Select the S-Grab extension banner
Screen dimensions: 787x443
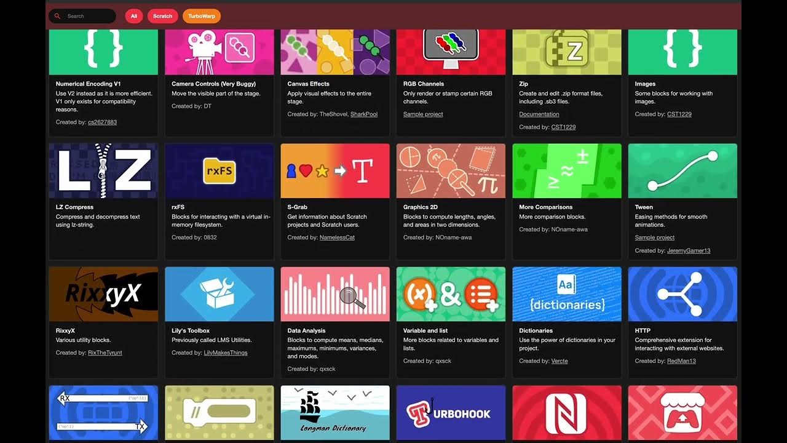pyautogui.click(x=335, y=171)
